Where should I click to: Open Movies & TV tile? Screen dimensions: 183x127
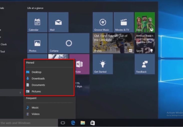pos(124,22)
